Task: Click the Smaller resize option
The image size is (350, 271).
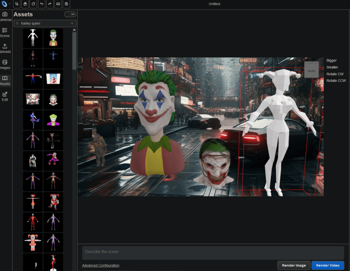Action: tap(332, 67)
